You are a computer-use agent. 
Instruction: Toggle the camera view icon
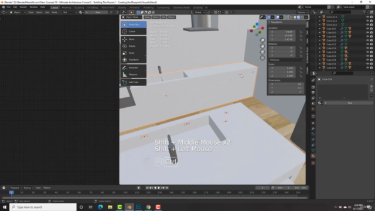pos(262,52)
